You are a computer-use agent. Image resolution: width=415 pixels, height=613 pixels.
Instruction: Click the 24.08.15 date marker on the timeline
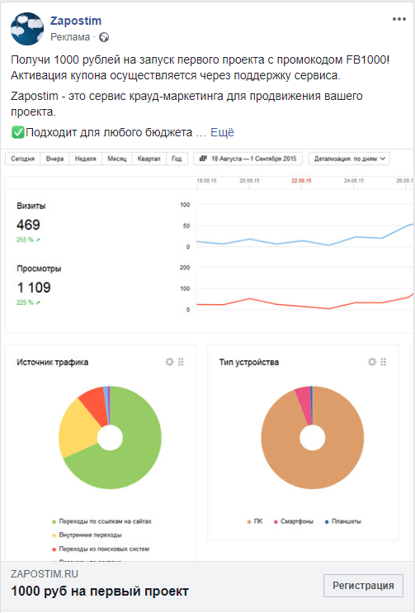click(x=354, y=181)
